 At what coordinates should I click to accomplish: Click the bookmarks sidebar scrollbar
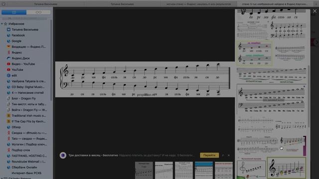pyautogui.click(x=51, y=60)
